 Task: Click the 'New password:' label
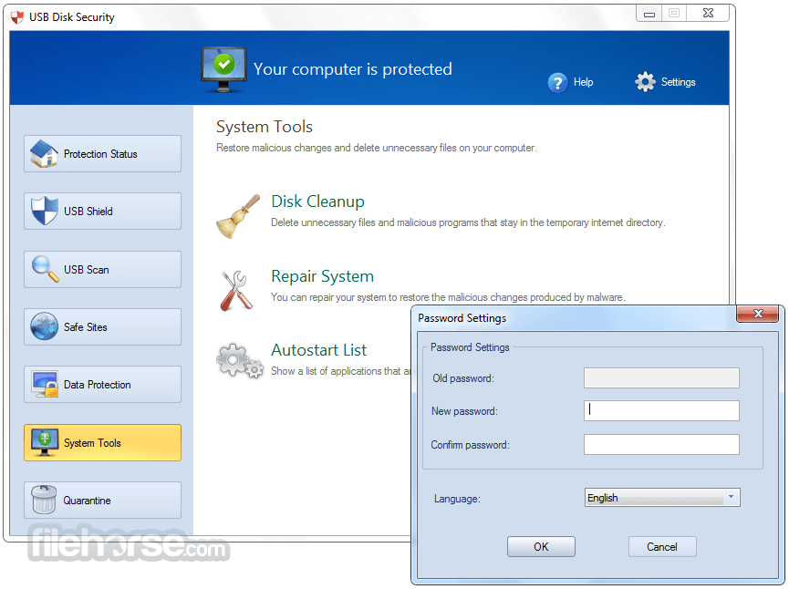(464, 411)
